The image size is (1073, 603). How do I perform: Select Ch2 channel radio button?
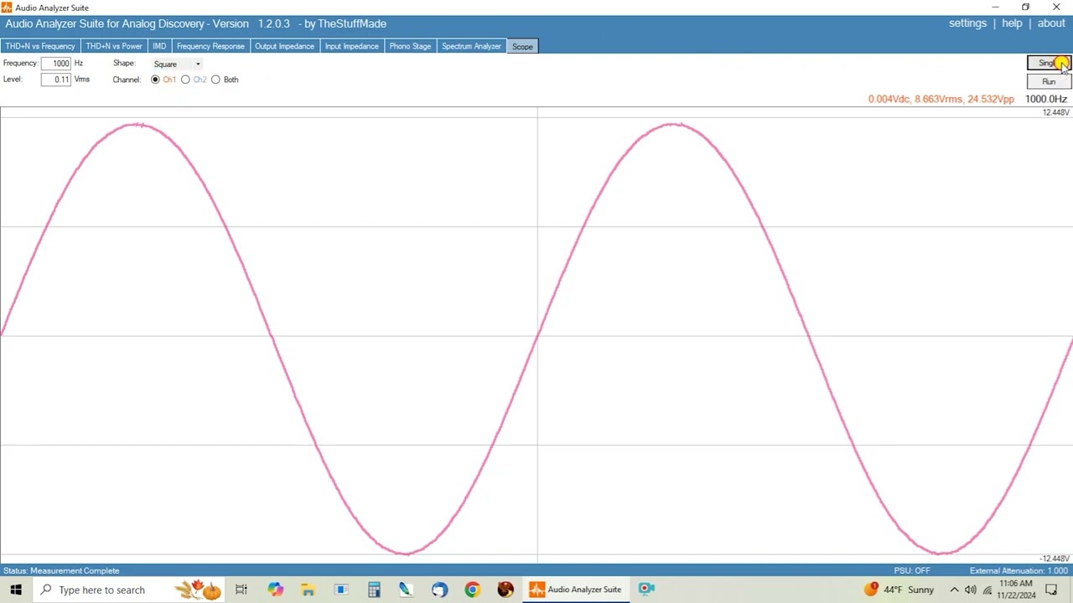(x=185, y=80)
